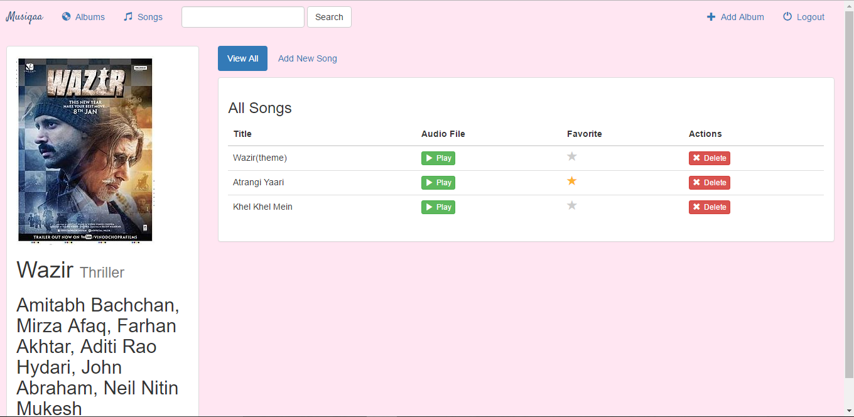
Task: Mark Wazir(theme) as favorite with star
Action: point(572,156)
